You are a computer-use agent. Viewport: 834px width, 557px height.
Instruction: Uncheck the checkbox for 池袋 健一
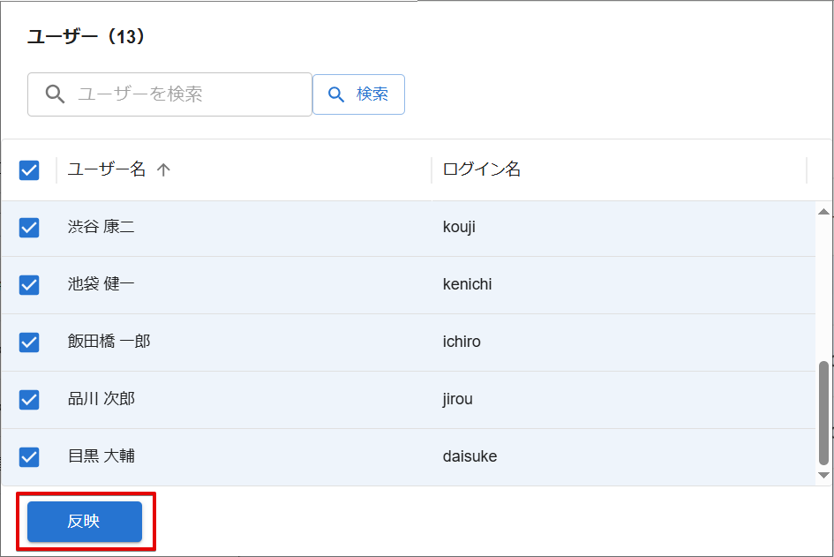(x=29, y=285)
